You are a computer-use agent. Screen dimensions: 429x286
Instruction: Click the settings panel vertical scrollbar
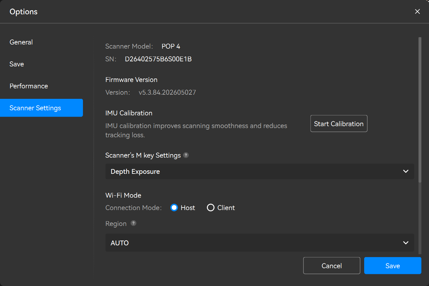click(x=420, y=110)
